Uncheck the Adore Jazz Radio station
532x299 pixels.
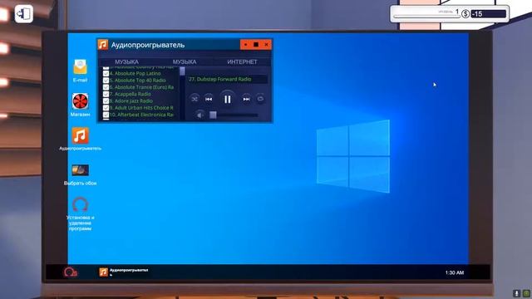coord(106,101)
